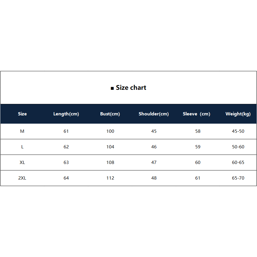Click the 2XL size row label
This screenshot has width=257, height=257.
click(22, 178)
